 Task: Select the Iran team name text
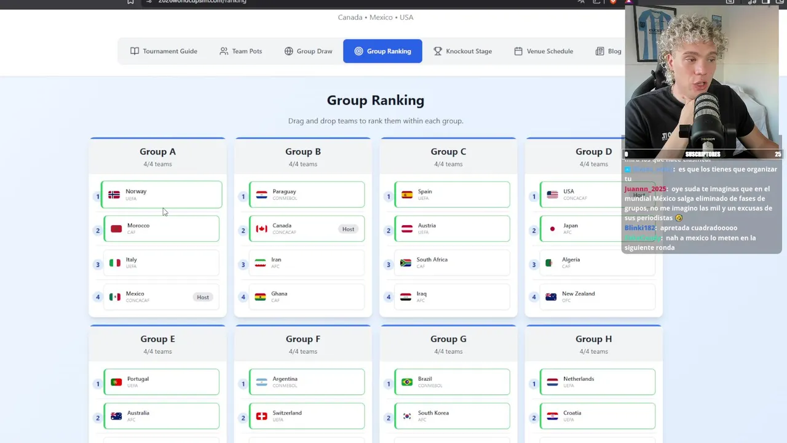276,260
